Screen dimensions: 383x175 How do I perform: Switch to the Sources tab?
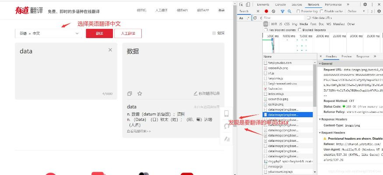pos(296,5)
